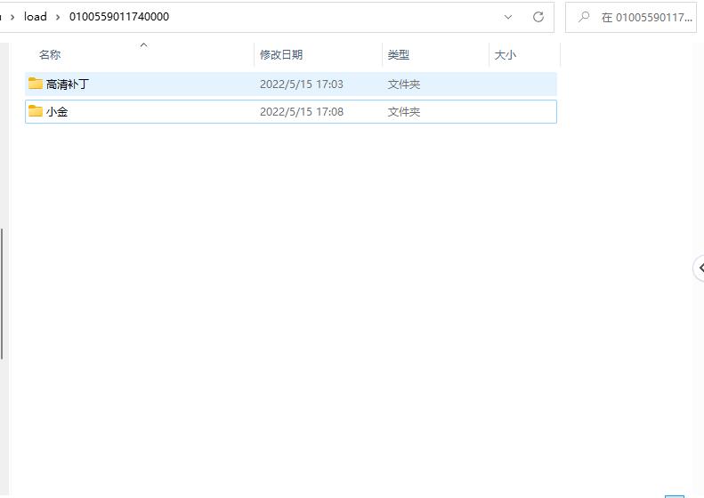Image resolution: width=704 pixels, height=498 pixels.
Task: Open the 高清补丁 folder icon
Action: click(x=35, y=84)
